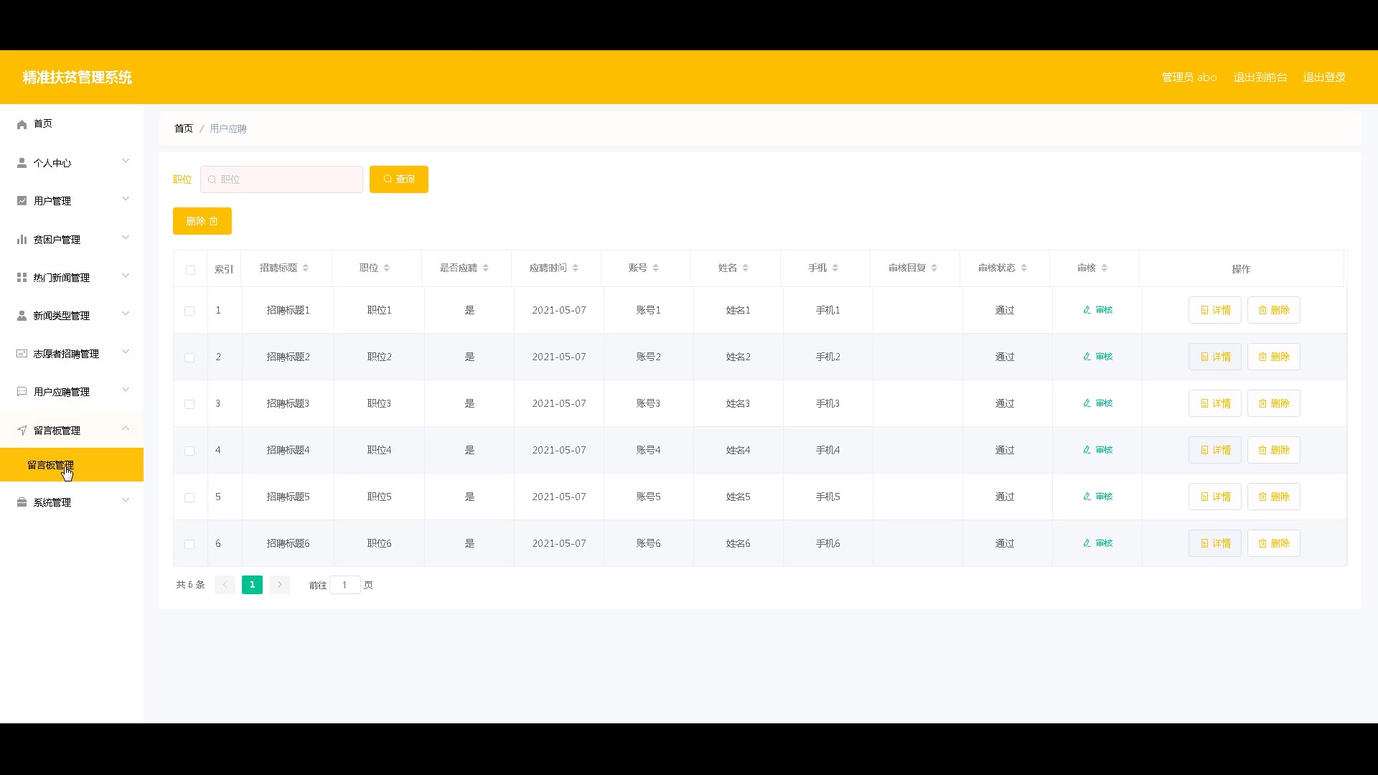Expand the 志愿者招聘管理 sidebar menu
The image size is (1378, 775).
pos(72,354)
